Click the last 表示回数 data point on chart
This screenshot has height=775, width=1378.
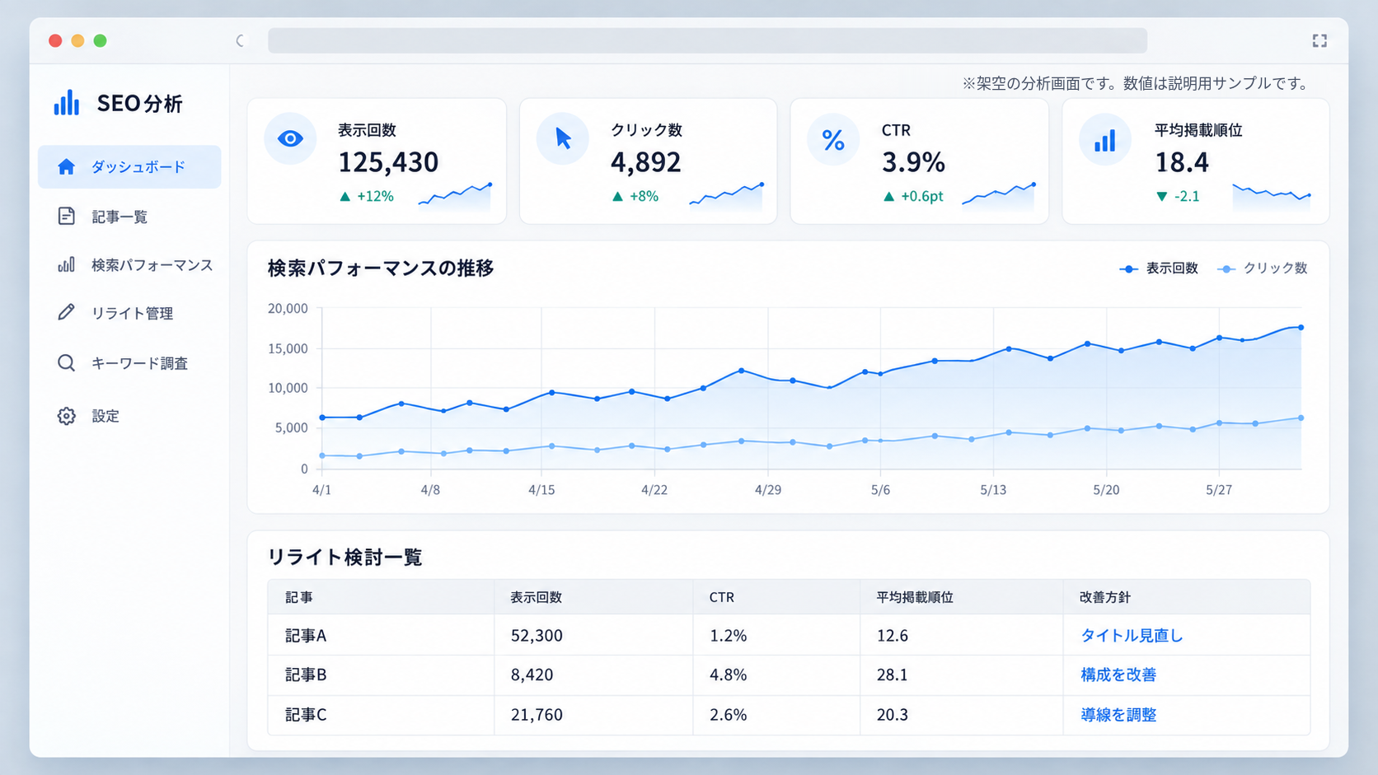tap(1301, 328)
